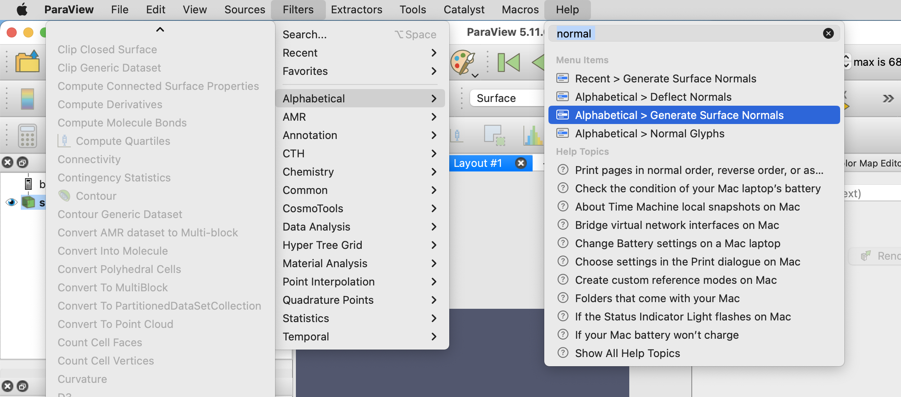Open the Apple menu
This screenshot has height=397, width=901.
pyautogui.click(x=22, y=10)
